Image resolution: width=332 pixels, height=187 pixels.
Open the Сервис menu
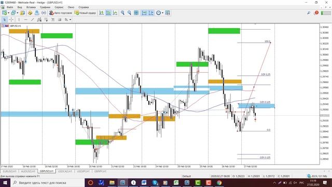pyautogui.click(x=59, y=7)
